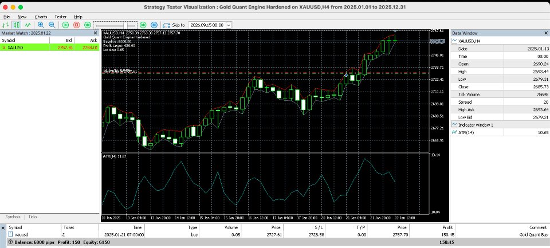
Task: Start the visual test with the play button
Action: click(x=65, y=25)
